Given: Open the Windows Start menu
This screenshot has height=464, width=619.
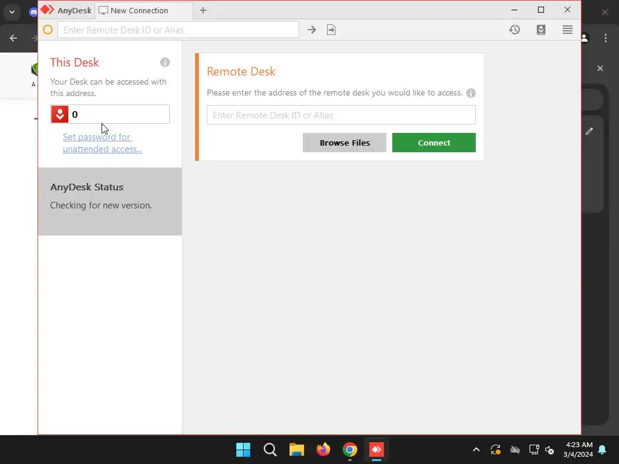Looking at the screenshot, I should coord(243,449).
